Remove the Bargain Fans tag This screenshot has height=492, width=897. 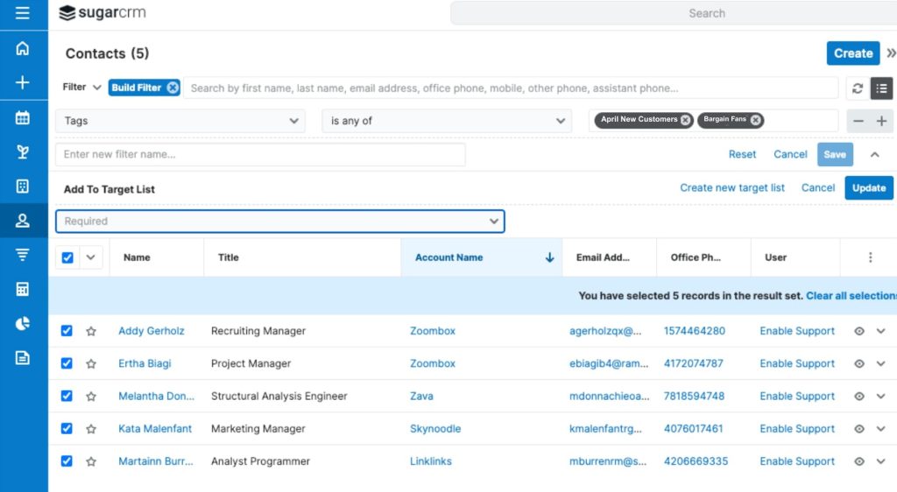pyautogui.click(x=756, y=119)
